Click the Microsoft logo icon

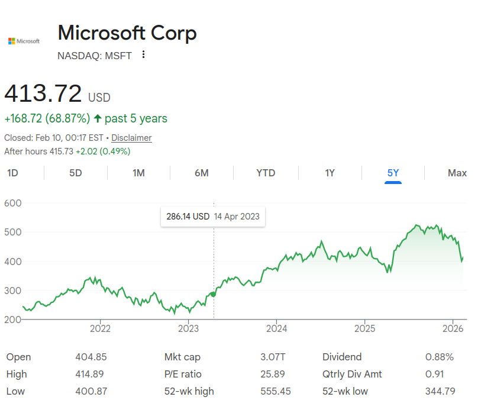pyautogui.click(x=24, y=41)
